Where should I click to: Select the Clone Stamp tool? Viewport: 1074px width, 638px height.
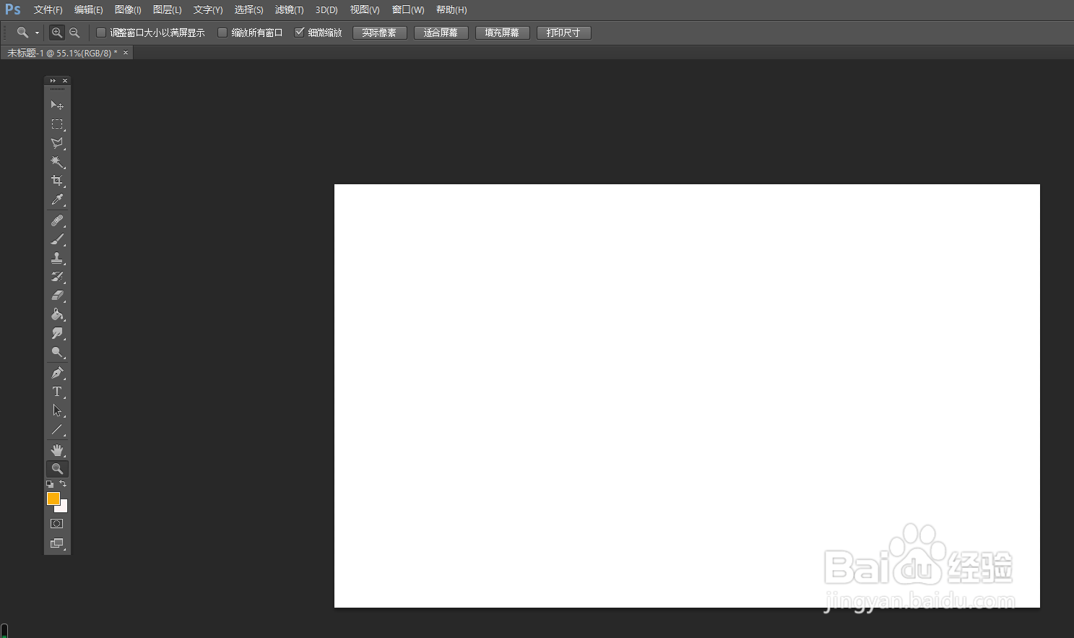(57, 258)
